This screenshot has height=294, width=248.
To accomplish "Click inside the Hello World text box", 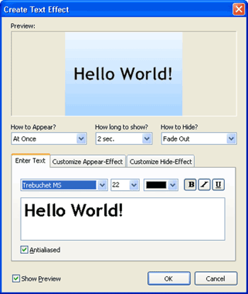I will click(x=123, y=219).
